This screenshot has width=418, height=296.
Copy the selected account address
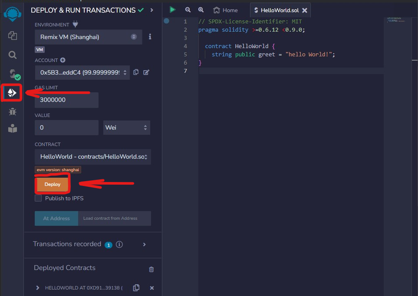coord(136,72)
